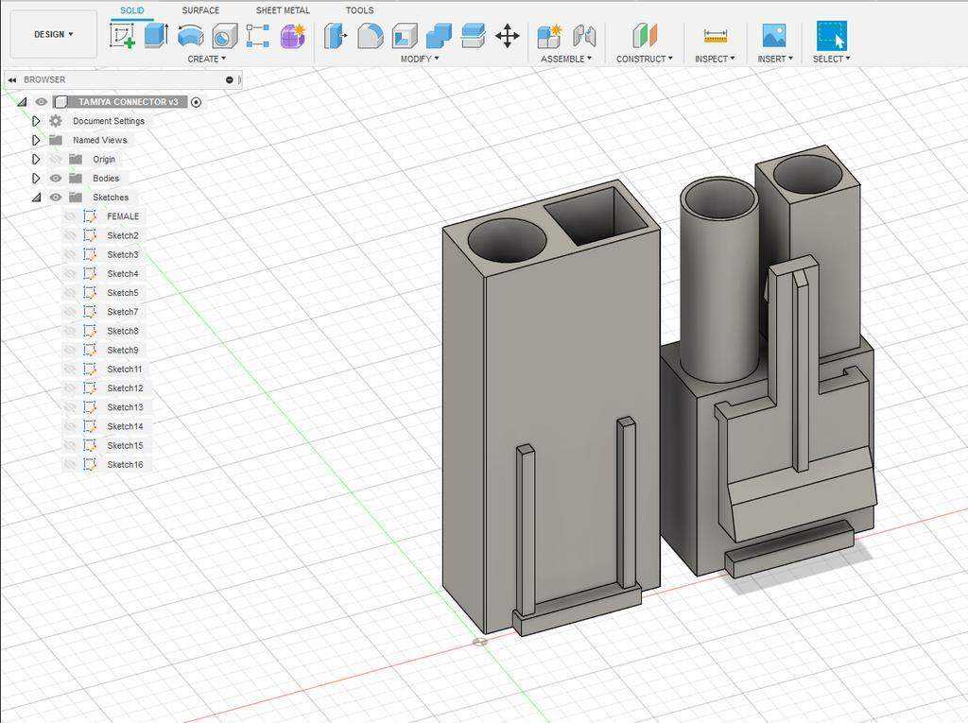This screenshot has width=968, height=723.
Task: Select Sketch12 in the browser tree
Action: pyautogui.click(x=125, y=388)
